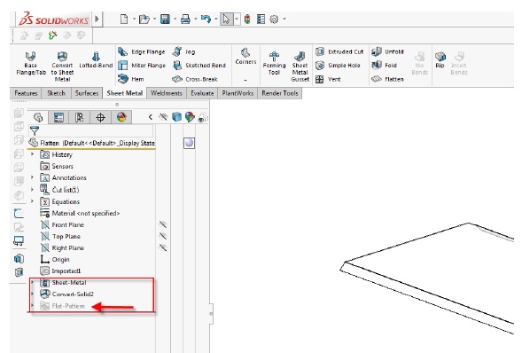Expand the History folder
The width and height of the screenshot is (522, 353).
click(x=32, y=154)
